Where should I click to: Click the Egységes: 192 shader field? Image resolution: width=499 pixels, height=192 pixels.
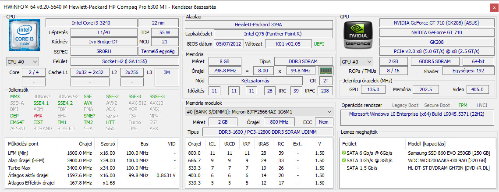pyautogui.click(x=468, y=71)
